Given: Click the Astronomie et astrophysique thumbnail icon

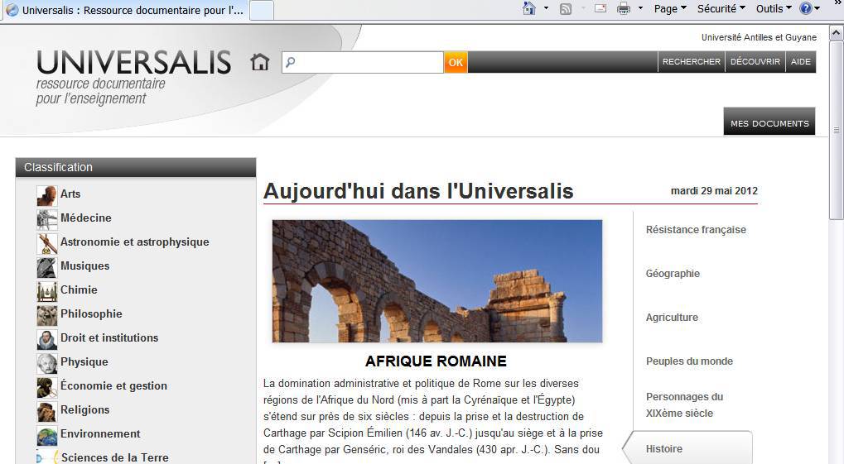Looking at the screenshot, I should (x=47, y=243).
